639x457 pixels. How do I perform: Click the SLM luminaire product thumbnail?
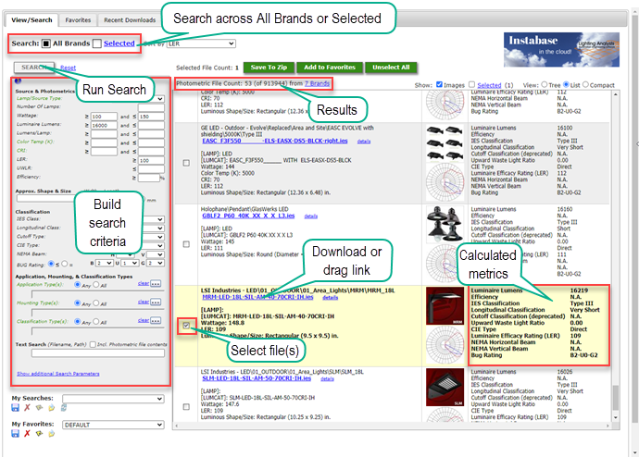[445, 387]
